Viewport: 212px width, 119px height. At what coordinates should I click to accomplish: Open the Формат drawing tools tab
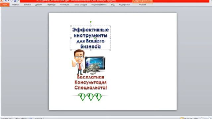click(142, 5)
